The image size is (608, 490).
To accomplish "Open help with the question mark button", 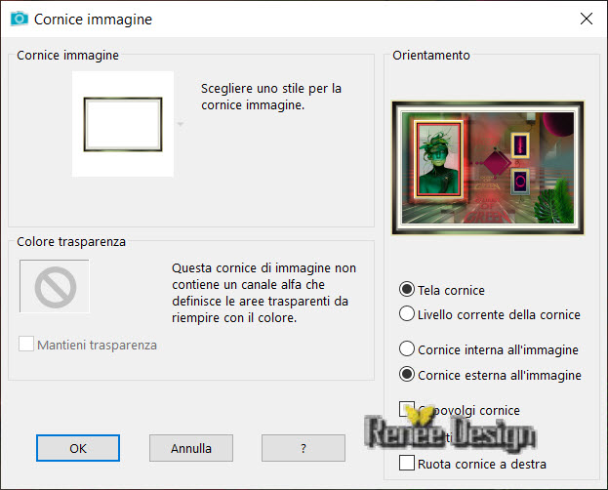I will 304,448.
